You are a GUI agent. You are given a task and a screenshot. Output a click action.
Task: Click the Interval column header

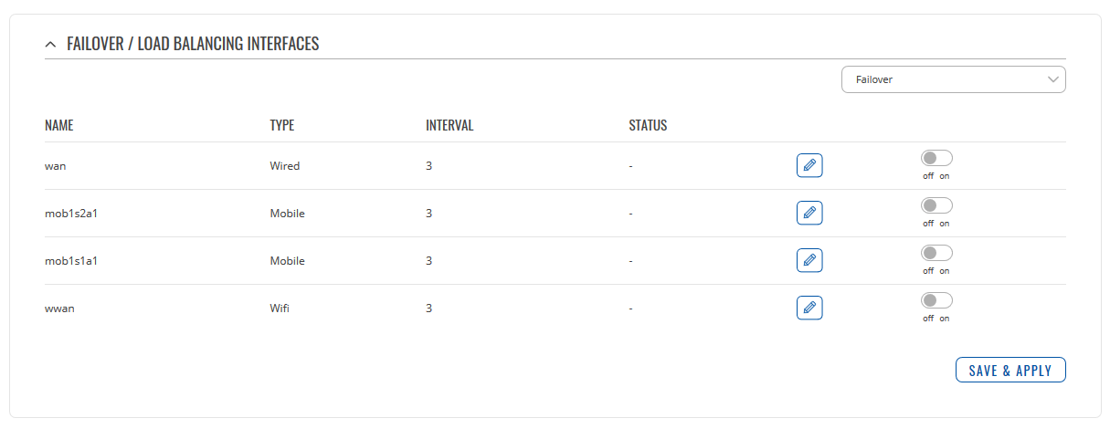[x=449, y=126]
